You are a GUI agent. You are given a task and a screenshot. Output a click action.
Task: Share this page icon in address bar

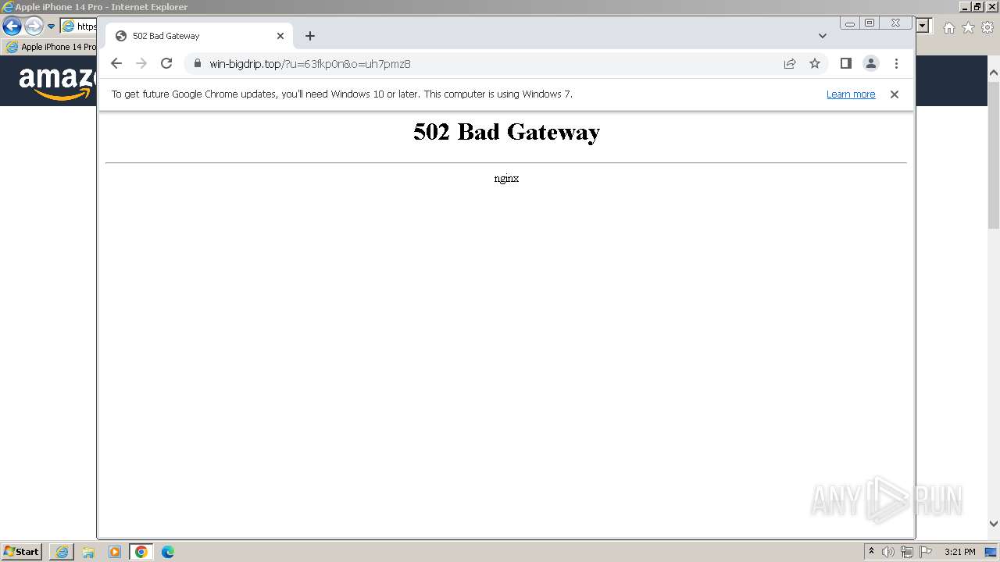(790, 64)
